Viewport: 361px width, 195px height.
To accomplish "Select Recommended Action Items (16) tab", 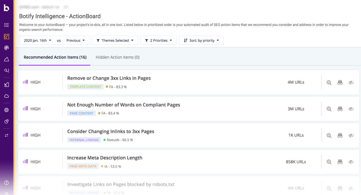I will (55, 57).
